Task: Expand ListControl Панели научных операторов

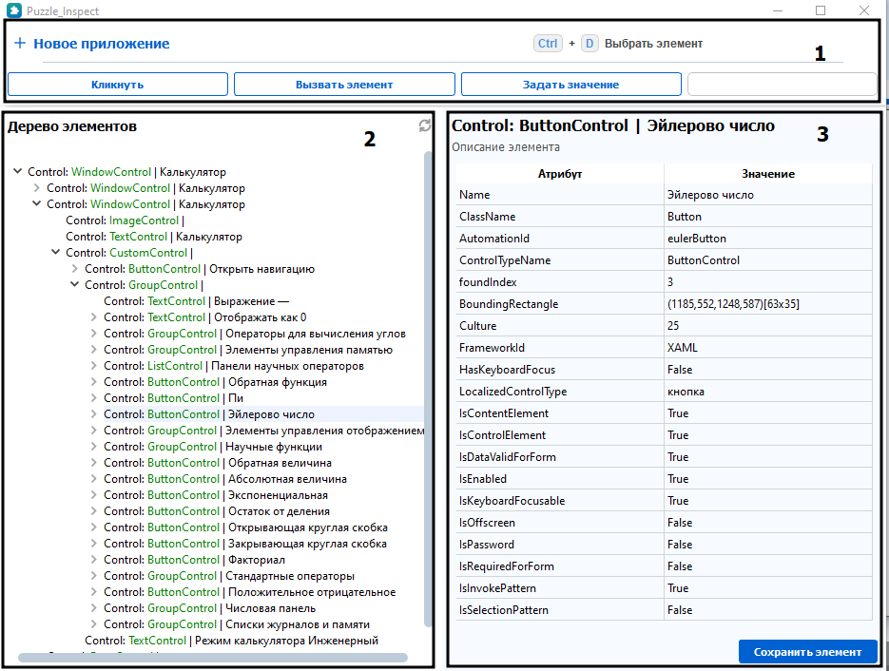Action: point(94,366)
